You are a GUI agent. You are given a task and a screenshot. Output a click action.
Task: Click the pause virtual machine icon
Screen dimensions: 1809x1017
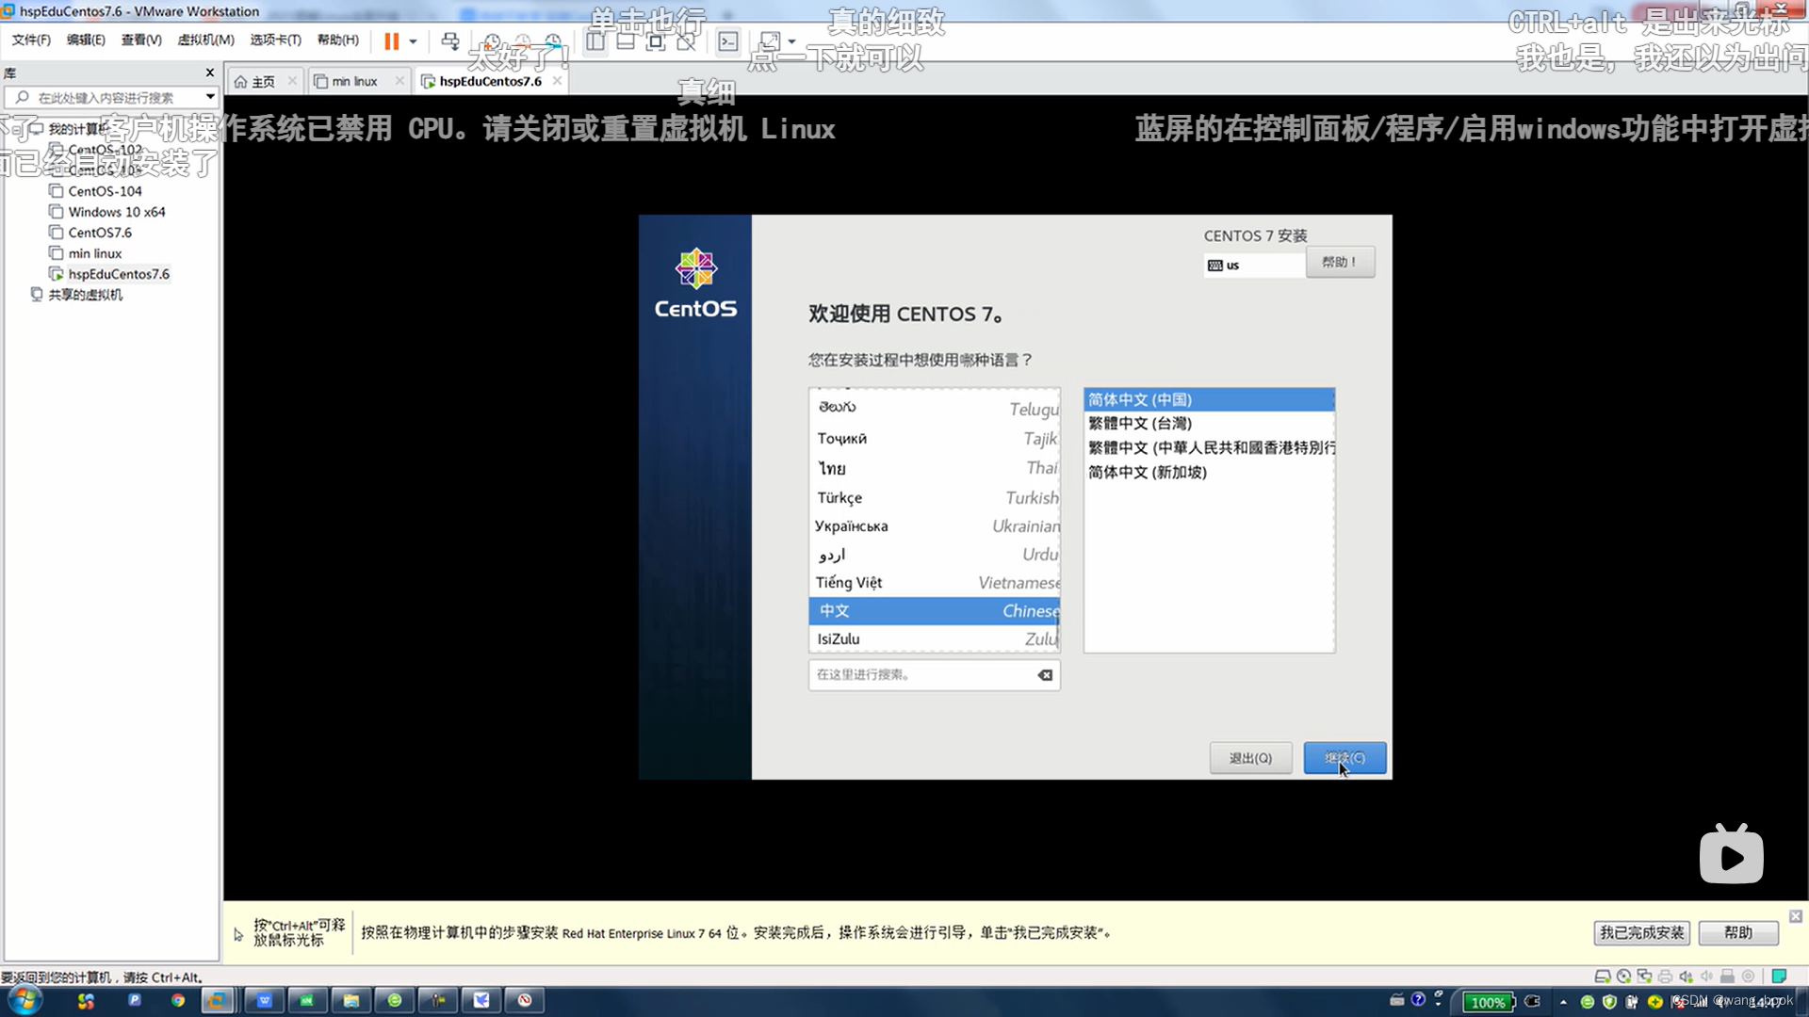(x=391, y=41)
